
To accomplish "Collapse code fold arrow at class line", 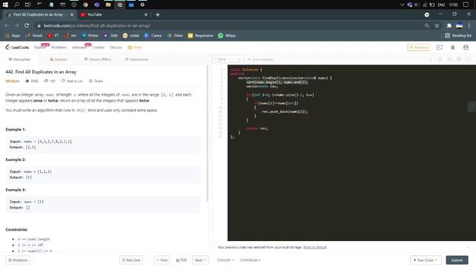I will click(x=225, y=70).
